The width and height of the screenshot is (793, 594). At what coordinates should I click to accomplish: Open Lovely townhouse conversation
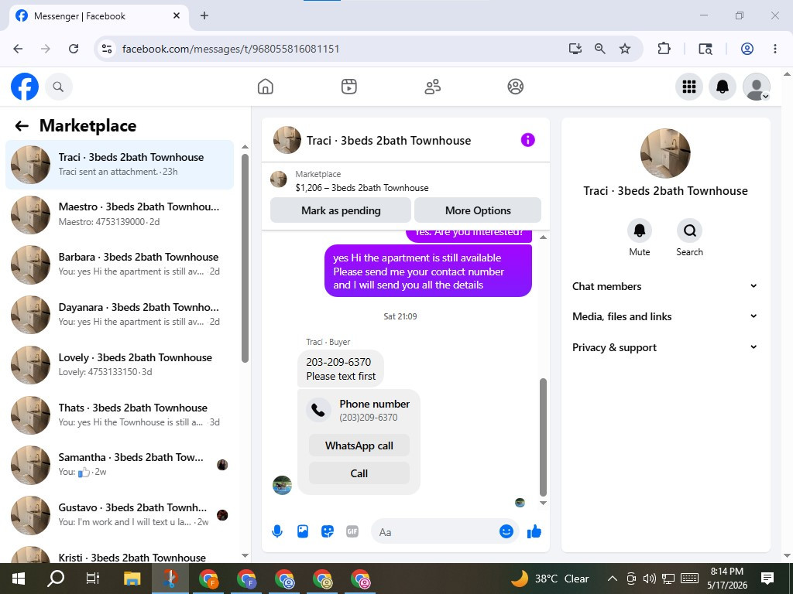(119, 365)
